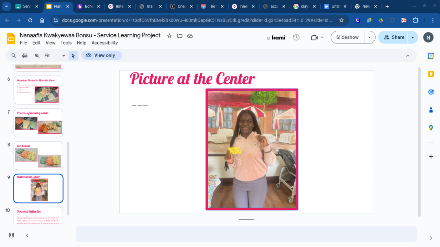Star the presentation document

[x=169, y=36]
